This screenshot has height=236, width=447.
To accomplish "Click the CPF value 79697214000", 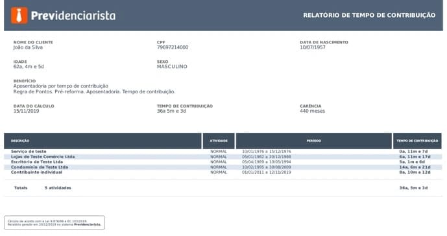I will [173, 47].
